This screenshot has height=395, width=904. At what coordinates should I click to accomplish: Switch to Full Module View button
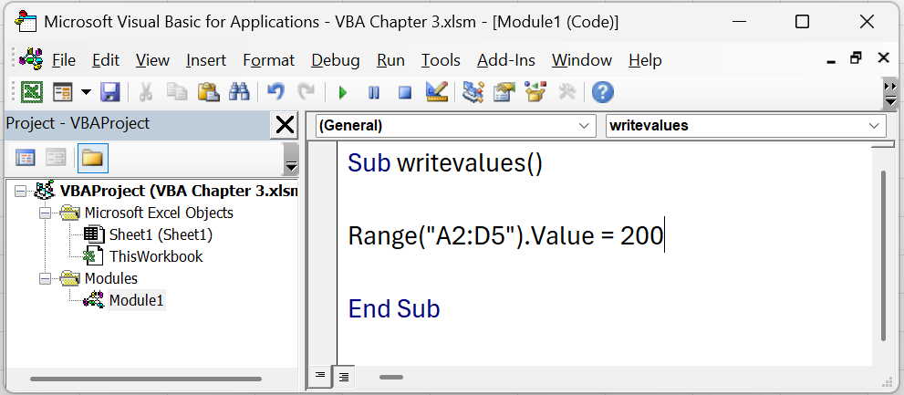pos(344,376)
